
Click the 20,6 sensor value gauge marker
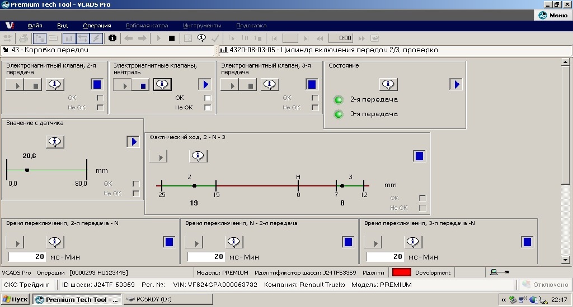27,170
